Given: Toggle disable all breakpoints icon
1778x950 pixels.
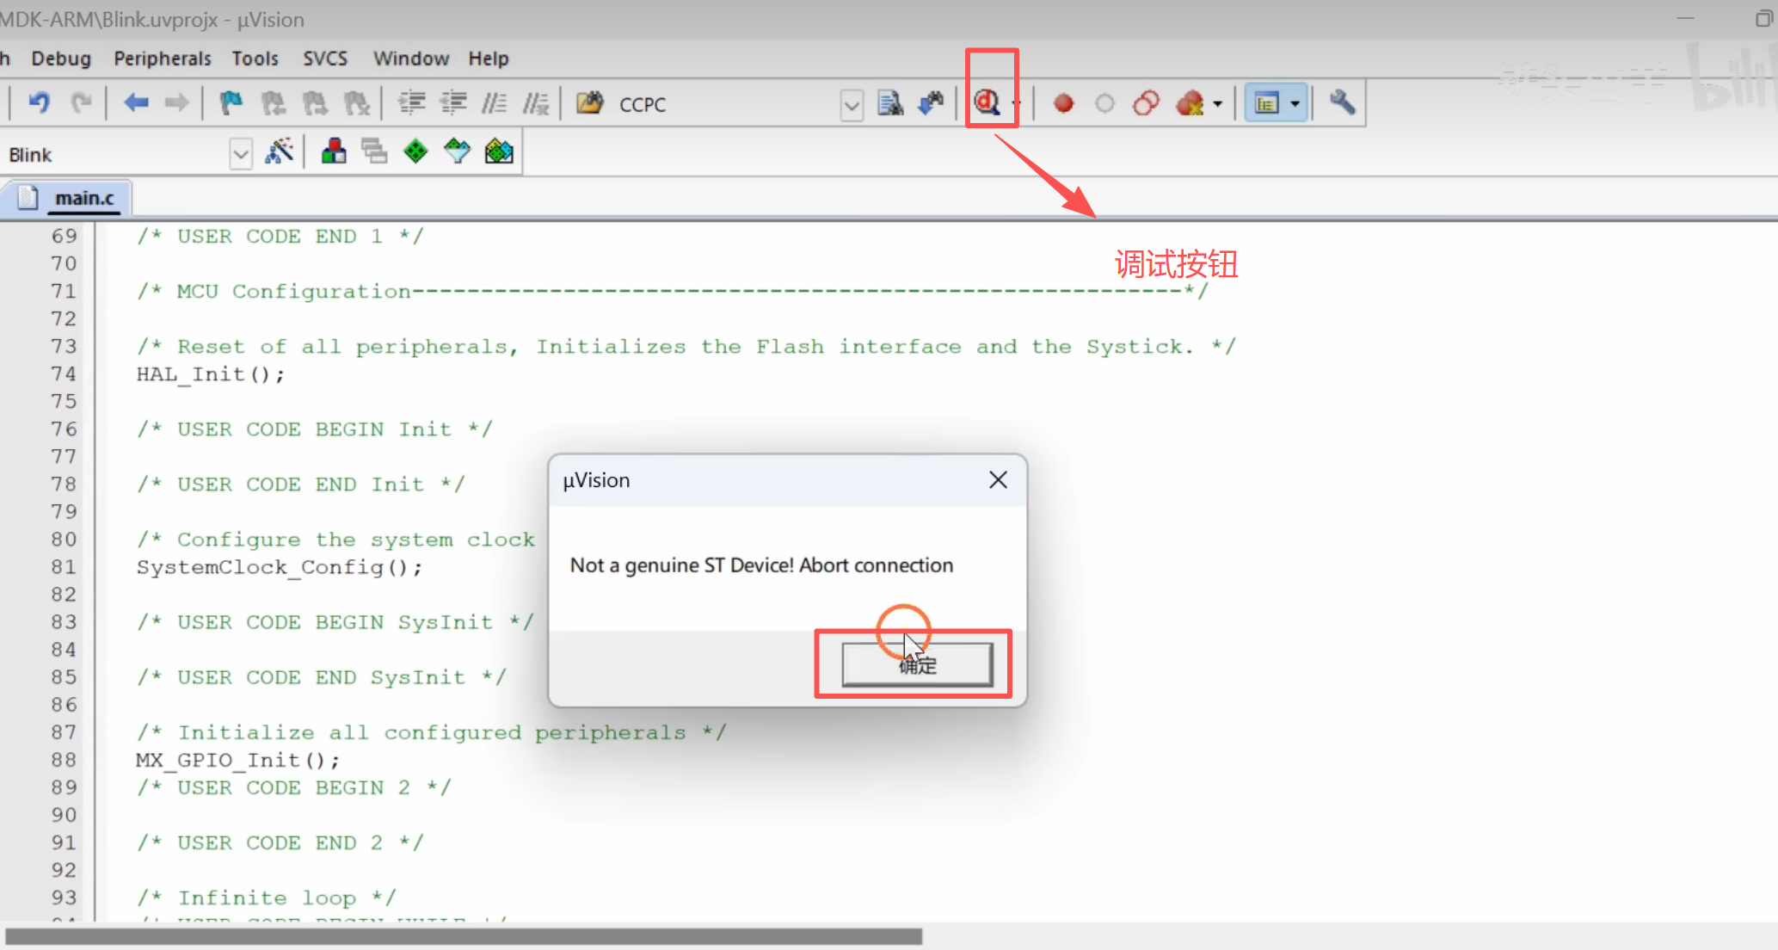Looking at the screenshot, I should coord(1146,103).
